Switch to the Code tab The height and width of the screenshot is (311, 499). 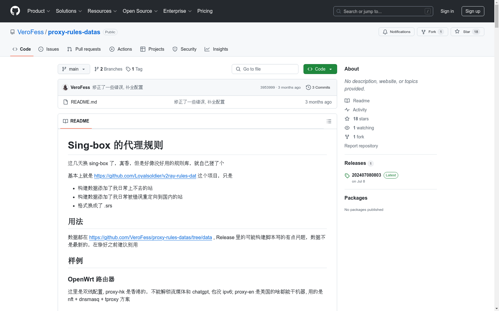(x=22, y=49)
